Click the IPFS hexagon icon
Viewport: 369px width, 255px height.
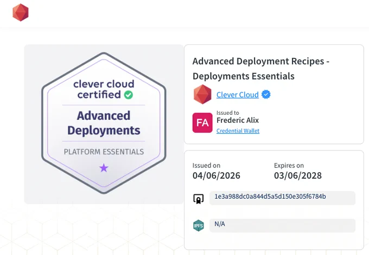199,225
